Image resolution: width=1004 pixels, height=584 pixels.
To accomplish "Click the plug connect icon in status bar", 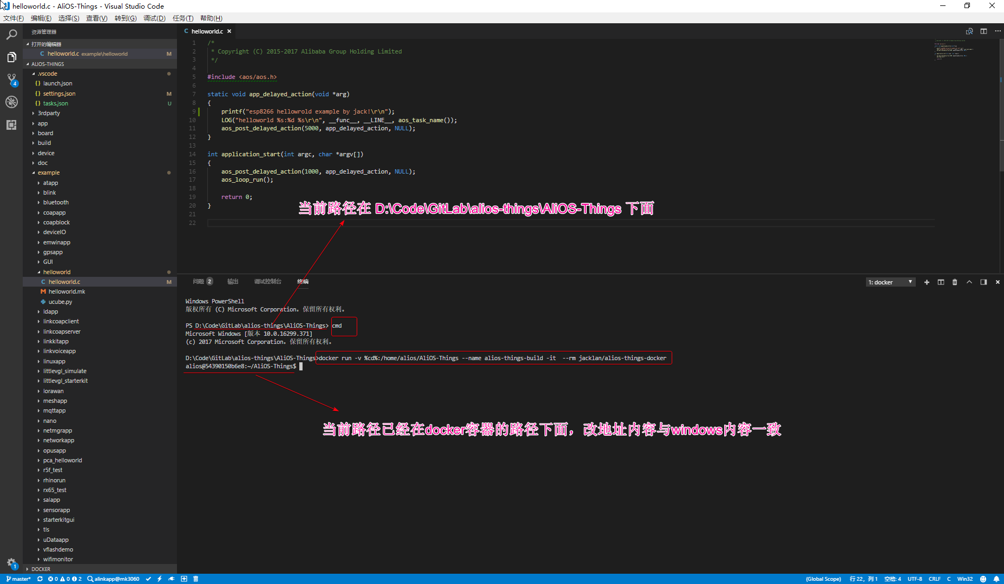I will tap(172, 579).
